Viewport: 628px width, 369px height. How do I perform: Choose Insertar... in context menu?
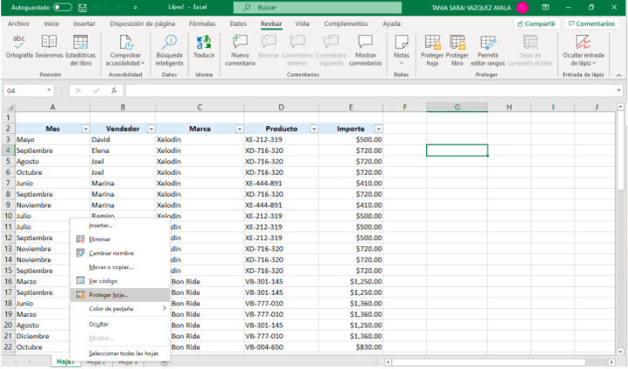(120, 225)
